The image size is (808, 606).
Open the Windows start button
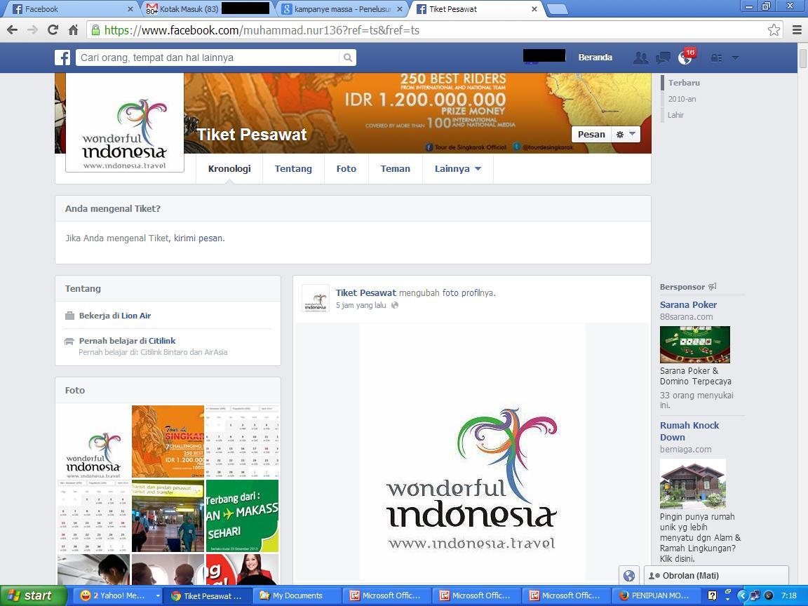coord(34,595)
